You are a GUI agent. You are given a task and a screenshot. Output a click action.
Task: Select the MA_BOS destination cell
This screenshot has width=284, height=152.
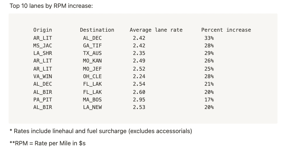[92, 100]
